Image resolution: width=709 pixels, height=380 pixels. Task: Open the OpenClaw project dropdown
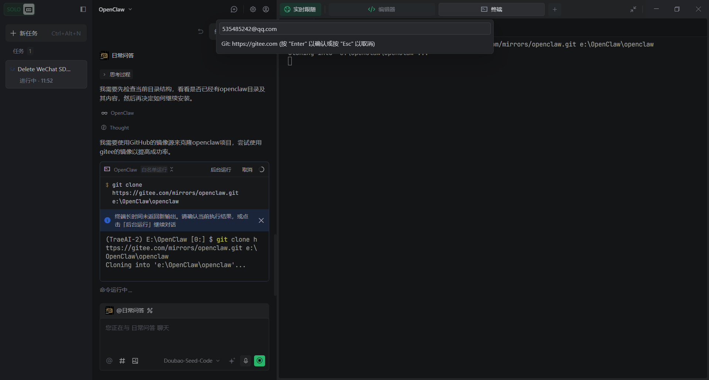(115, 10)
